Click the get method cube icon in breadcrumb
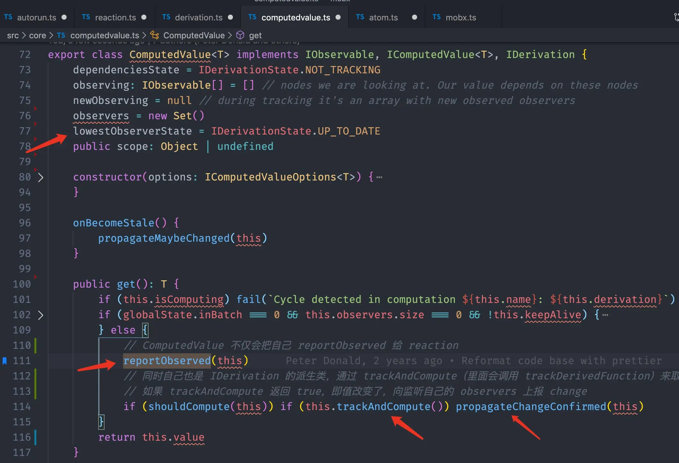The width and height of the screenshot is (679, 463). point(240,35)
